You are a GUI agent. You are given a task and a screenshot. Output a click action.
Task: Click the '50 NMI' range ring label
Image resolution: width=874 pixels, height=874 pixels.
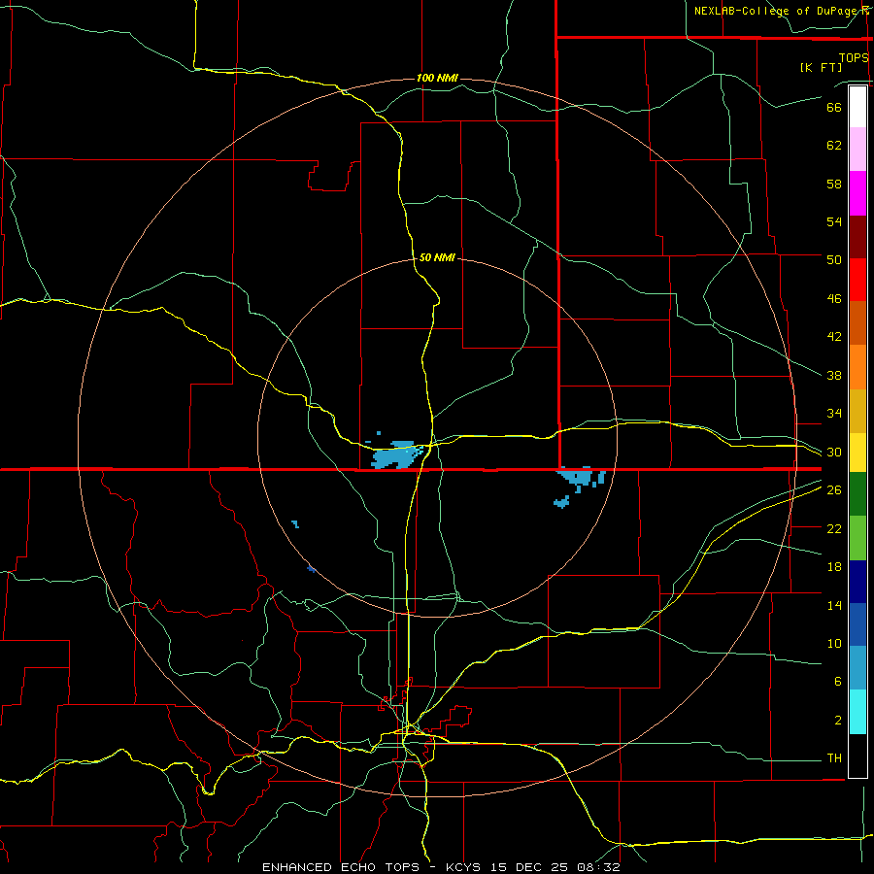(437, 257)
